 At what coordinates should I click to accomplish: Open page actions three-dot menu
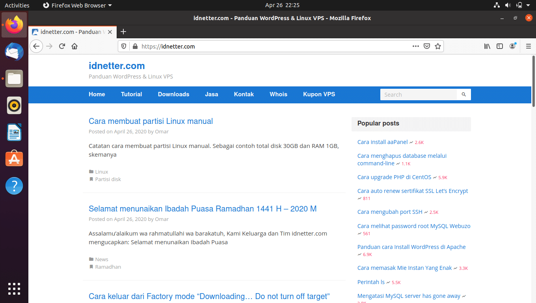(x=416, y=46)
